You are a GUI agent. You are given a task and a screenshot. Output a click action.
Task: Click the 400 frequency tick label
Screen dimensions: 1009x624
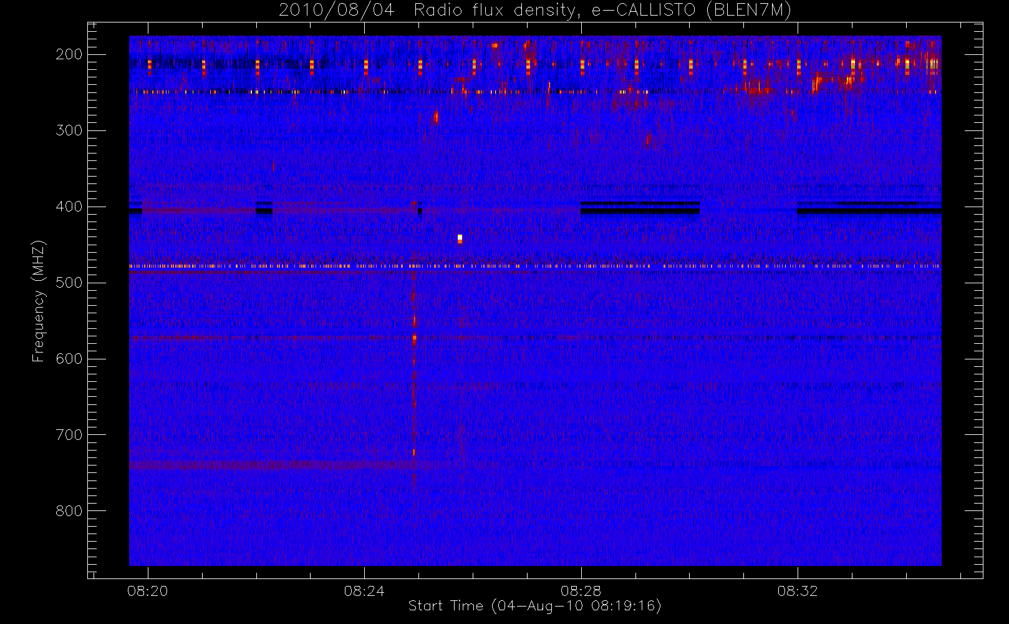pos(69,207)
